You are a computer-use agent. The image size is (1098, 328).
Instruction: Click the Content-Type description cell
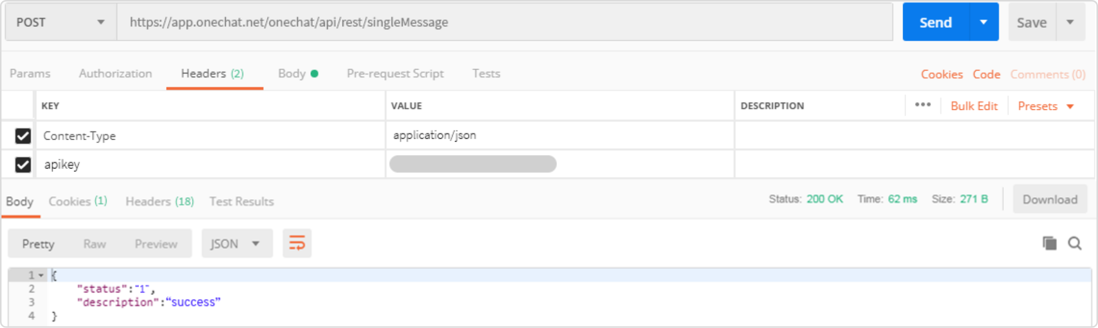tap(914, 135)
